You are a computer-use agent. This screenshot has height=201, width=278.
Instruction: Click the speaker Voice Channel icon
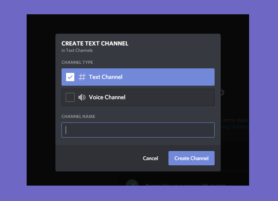click(x=82, y=97)
